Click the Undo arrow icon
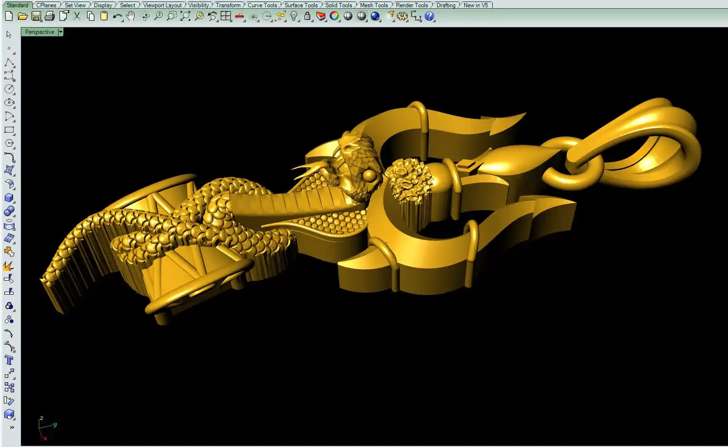This screenshot has width=728, height=447. [117, 16]
